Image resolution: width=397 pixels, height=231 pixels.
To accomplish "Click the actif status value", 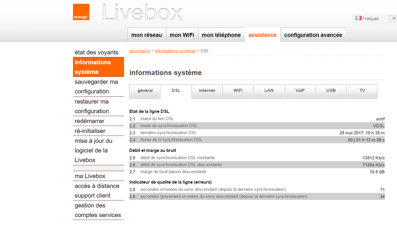I will 380,119.
